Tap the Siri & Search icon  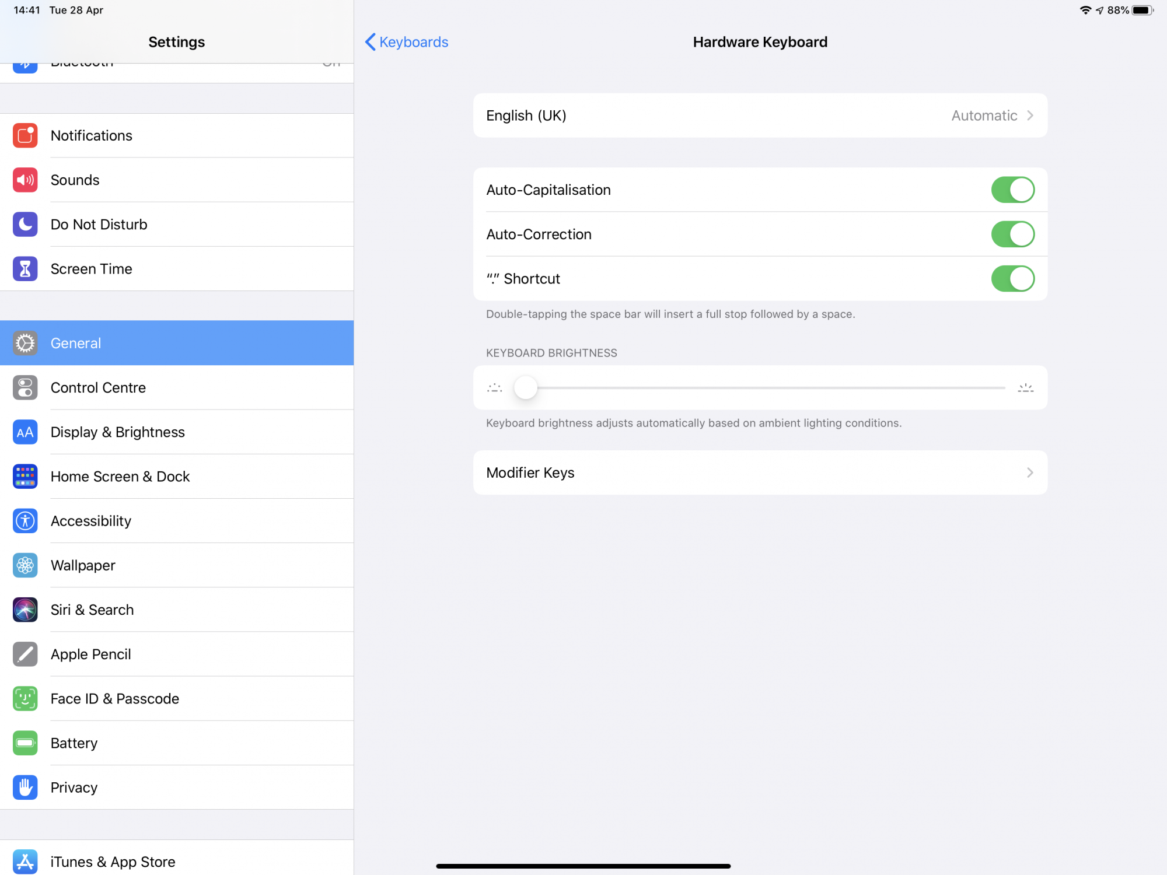25,610
